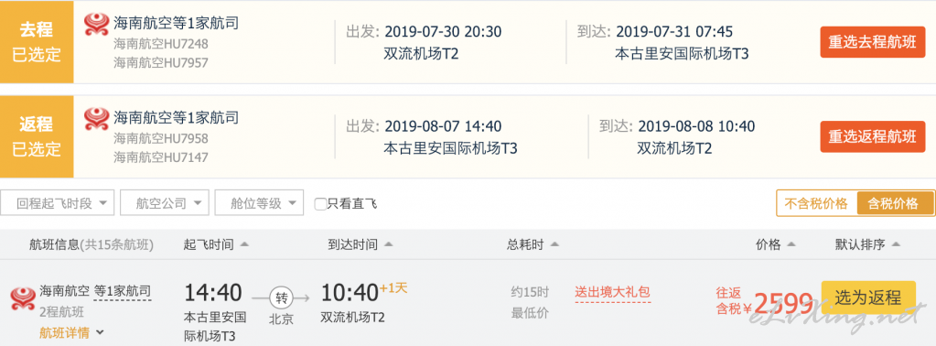Sort by 价格 arrow icon
This screenshot has height=346, width=936.
pyautogui.click(x=791, y=244)
